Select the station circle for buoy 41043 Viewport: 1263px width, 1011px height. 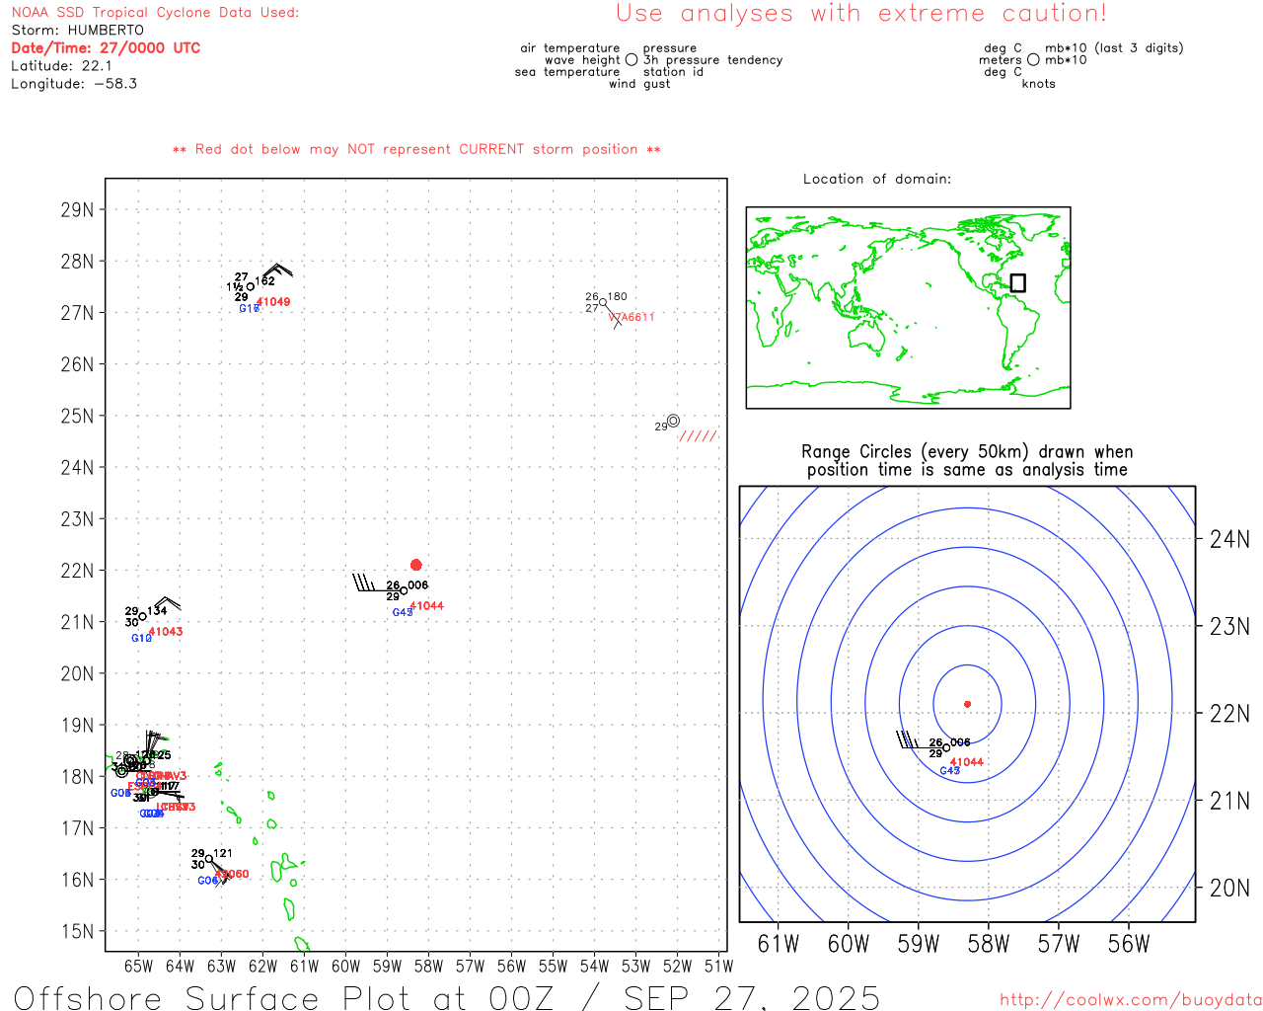[x=142, y=616]
